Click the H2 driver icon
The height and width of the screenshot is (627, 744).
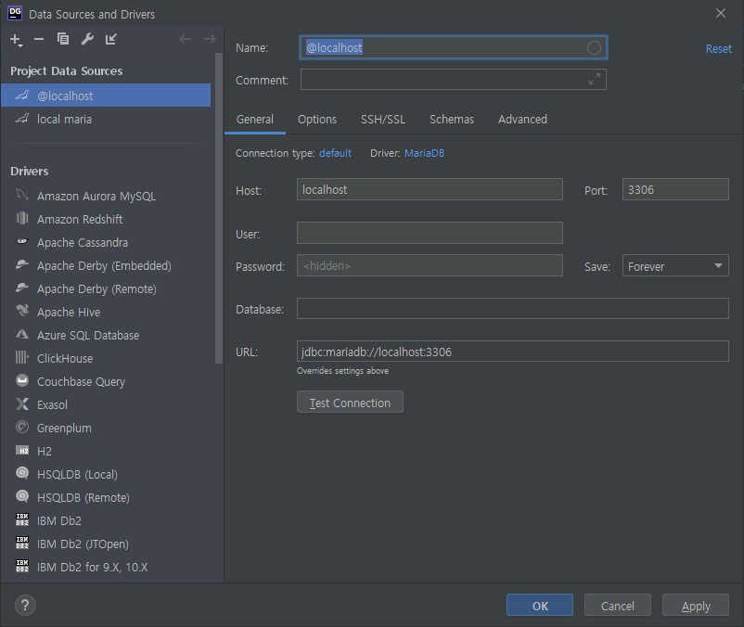tap(22, 451)
